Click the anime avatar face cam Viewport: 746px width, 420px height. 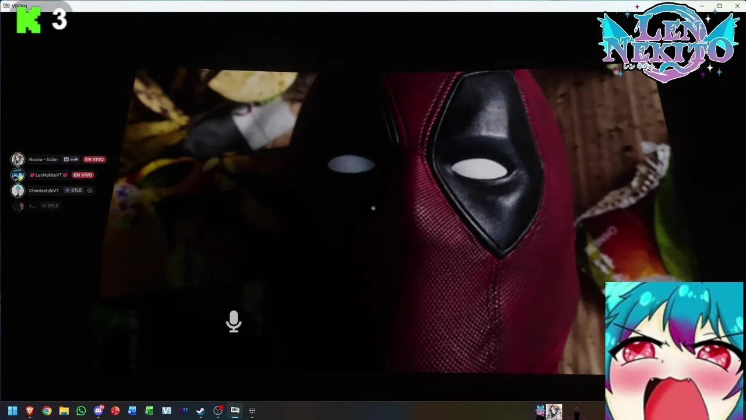click(x=674, y=351)
